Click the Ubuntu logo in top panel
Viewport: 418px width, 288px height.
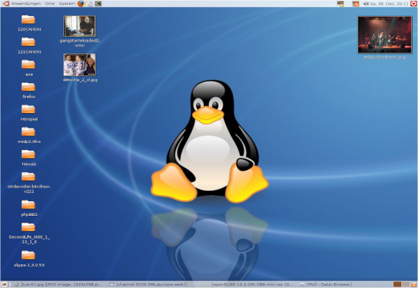6,3
